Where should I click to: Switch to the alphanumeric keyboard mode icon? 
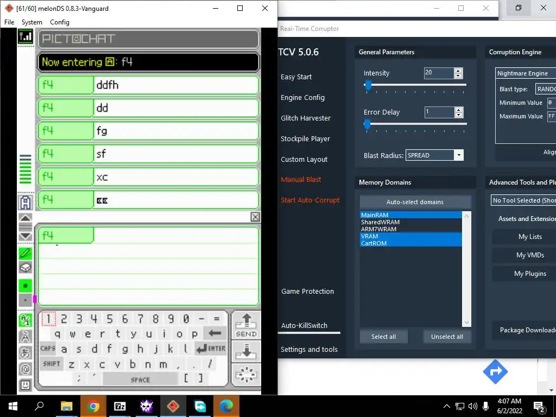pyautogui.click(x=25, y=320)
